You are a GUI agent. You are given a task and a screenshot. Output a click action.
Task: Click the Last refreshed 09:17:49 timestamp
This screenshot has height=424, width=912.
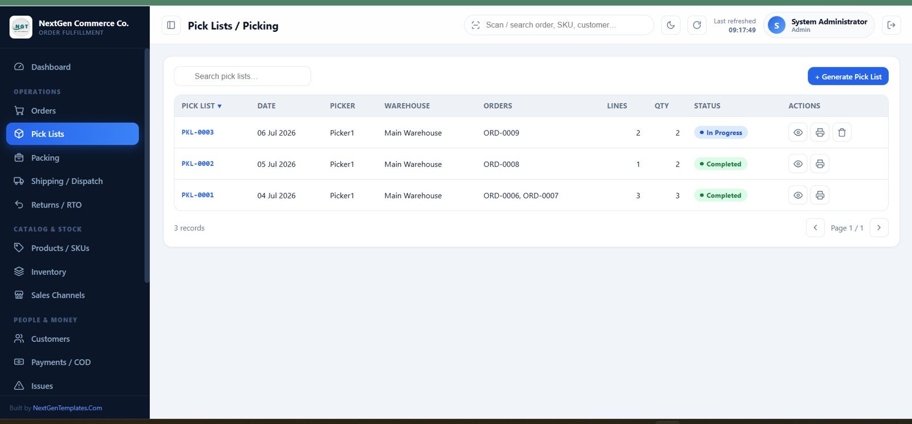tap(735, 26)
